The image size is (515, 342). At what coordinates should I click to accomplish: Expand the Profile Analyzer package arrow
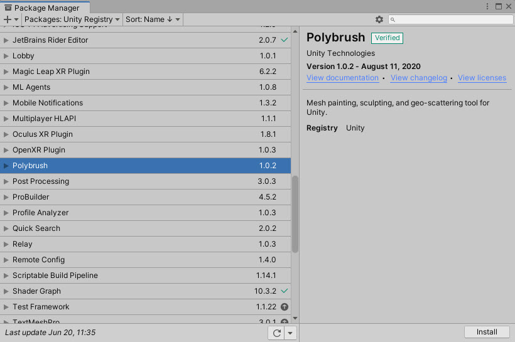(x=6, y=213)
